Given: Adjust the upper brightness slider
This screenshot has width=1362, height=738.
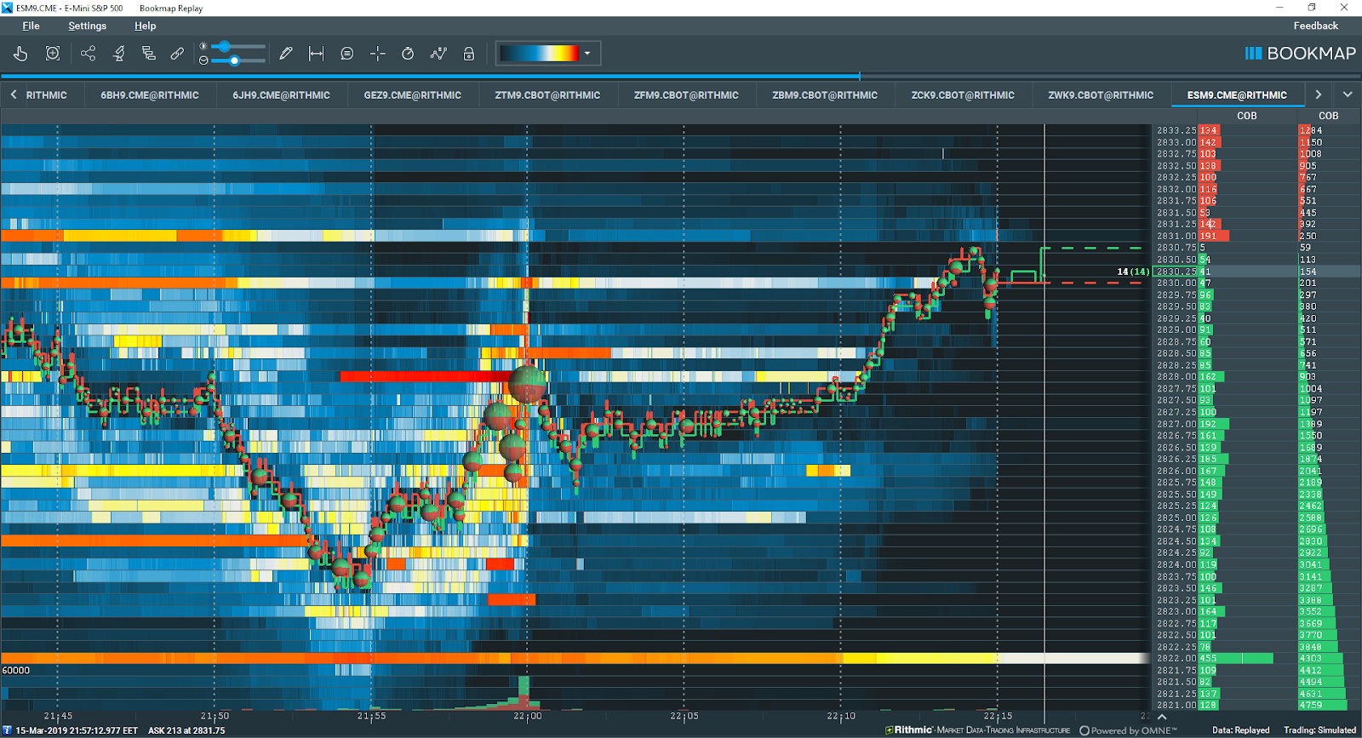Looking at the screenshot, I should 237,46.
